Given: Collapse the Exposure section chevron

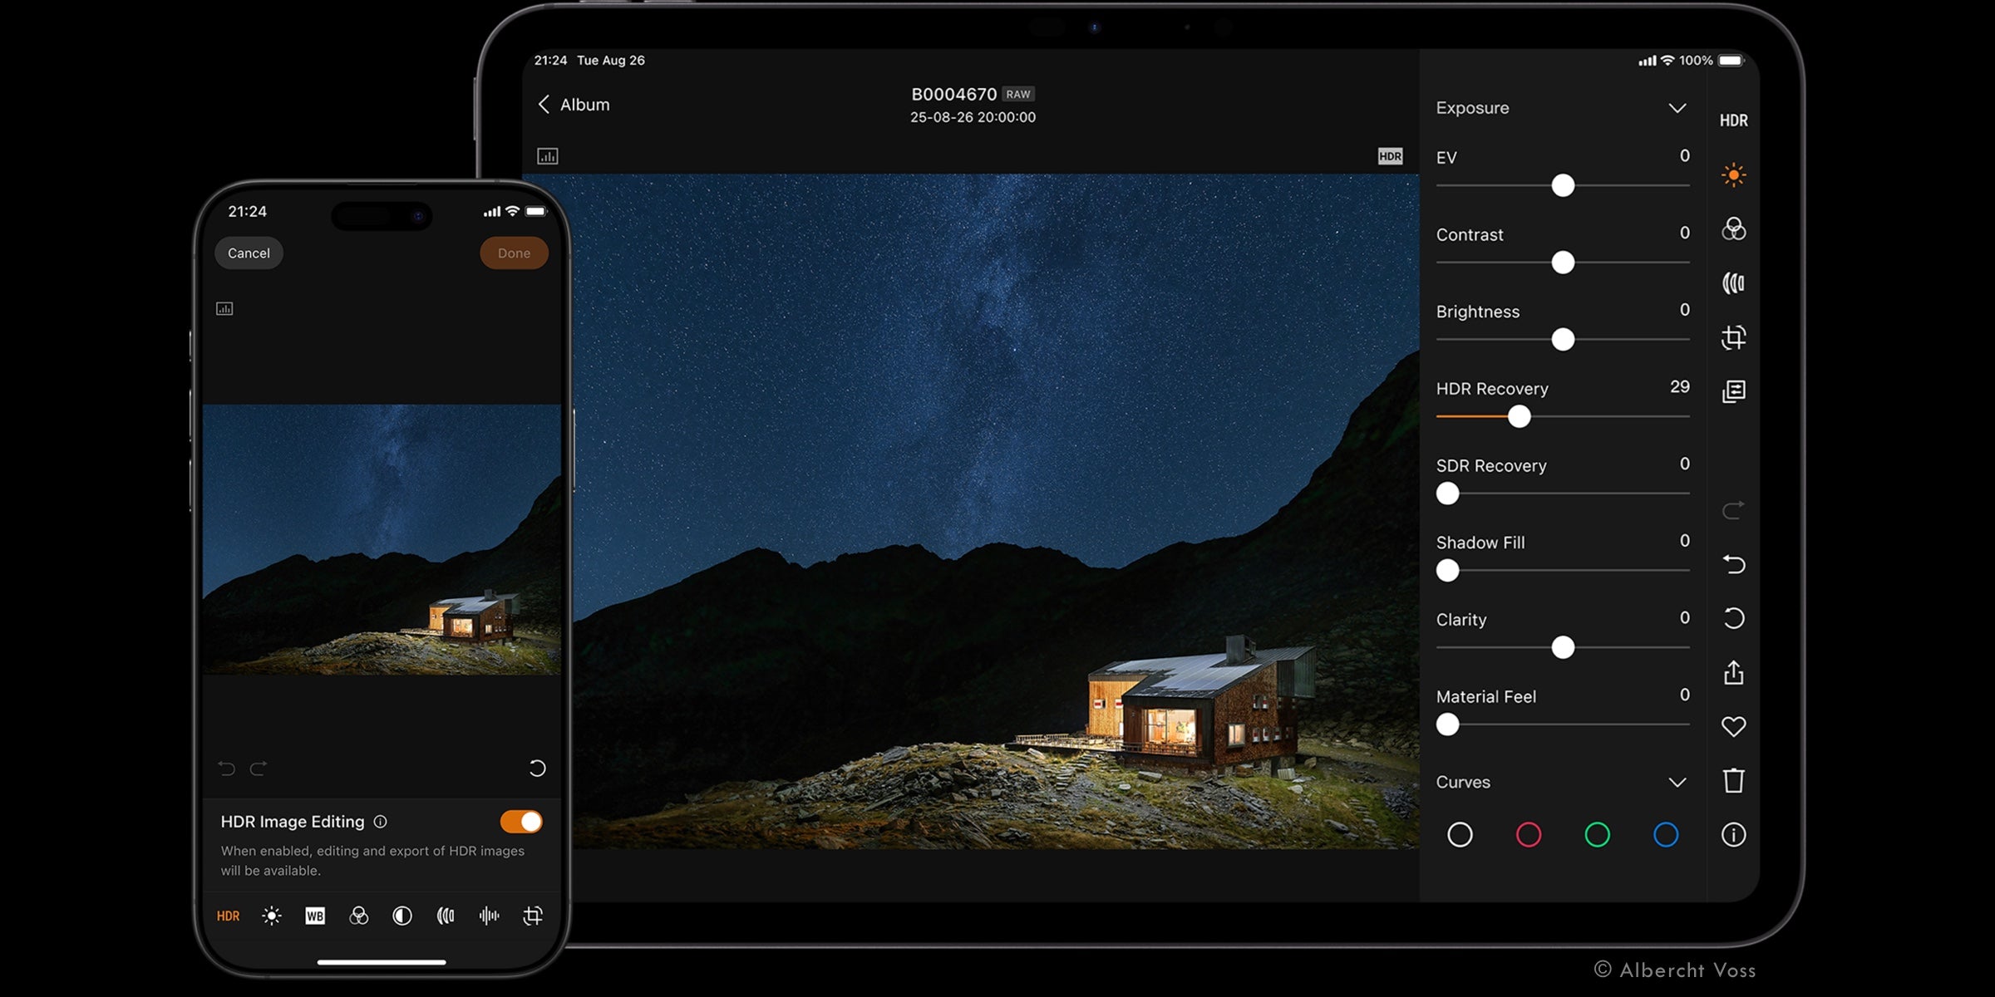Looking at the screenshot, I should tap(1677, 109).
